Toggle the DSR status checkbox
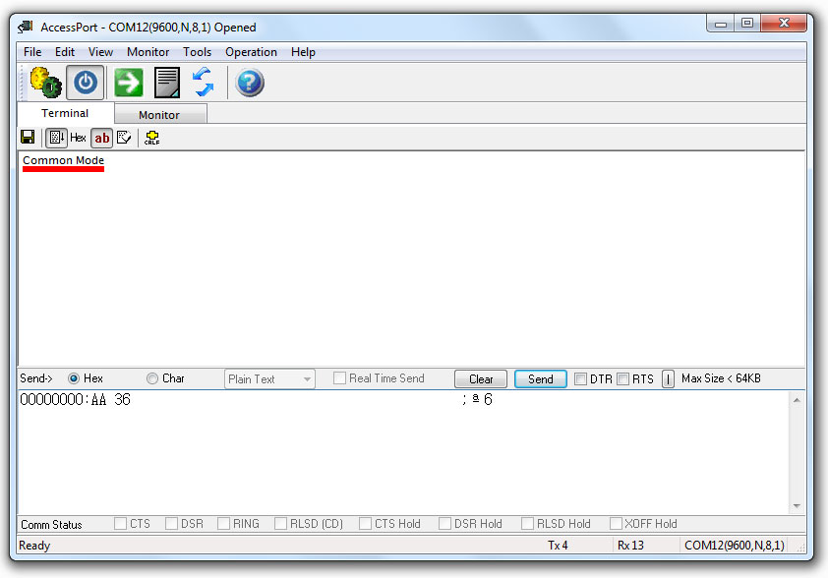The image size is (828, 578). (x=172, y=523)
